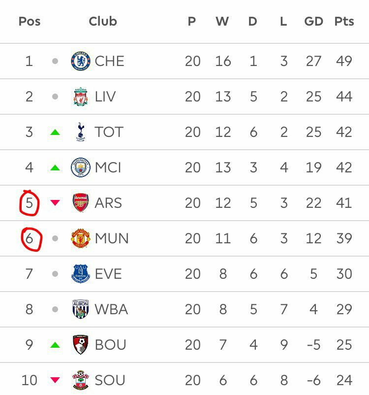Click the Manchester City crest
The height and width of the screenshot is (395, 369).
(x=81, y=167)
